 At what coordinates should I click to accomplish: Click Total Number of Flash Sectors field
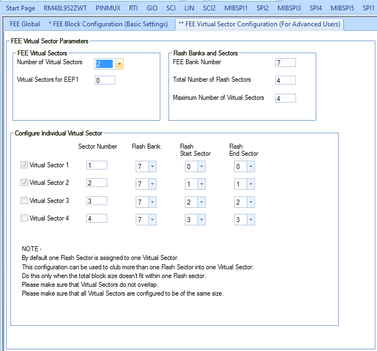286,80
